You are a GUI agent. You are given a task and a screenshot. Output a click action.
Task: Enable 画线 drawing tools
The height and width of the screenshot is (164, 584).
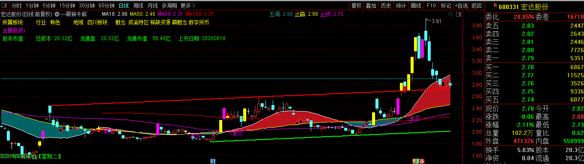tap(416, 6)
